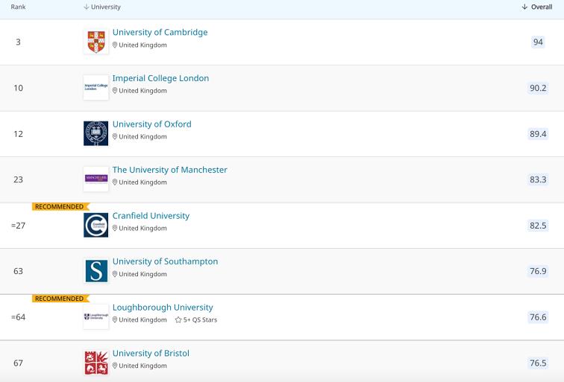
Task: Open the University of Cambridge link
Action: coord(160,33)
